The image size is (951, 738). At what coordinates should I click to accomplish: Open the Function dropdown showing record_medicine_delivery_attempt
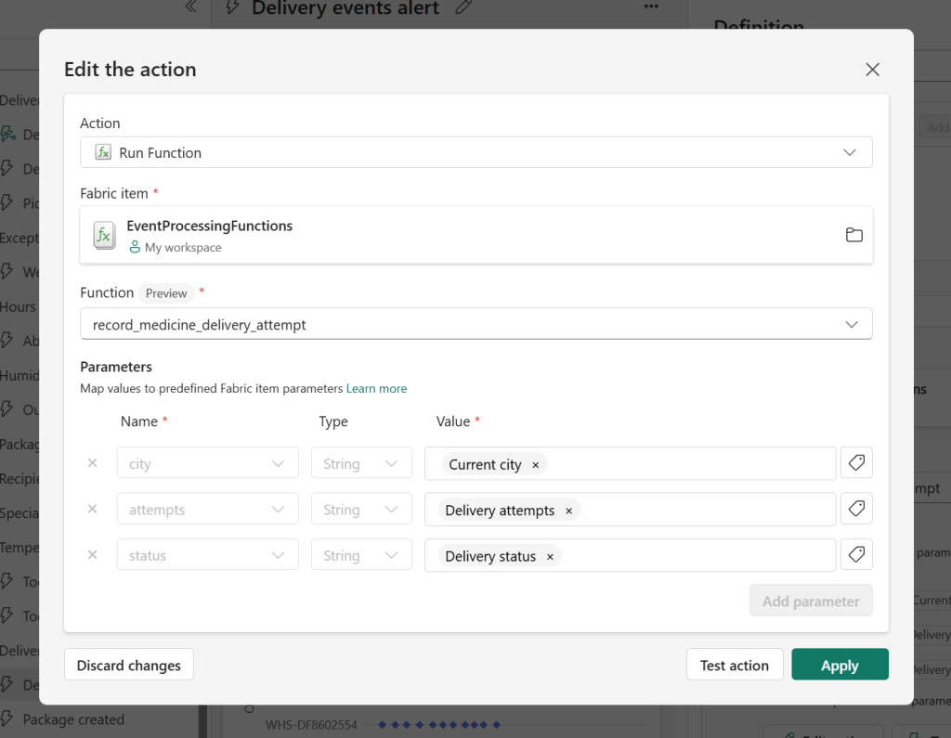pos(850,324)
